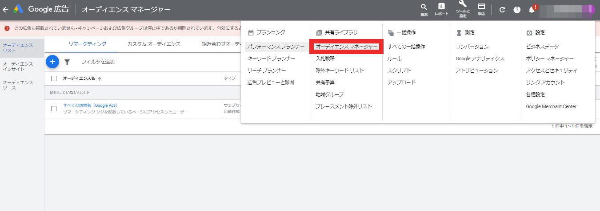Open リーチ プランナー menu item
Screen dimensions: 600x211
tap(267, 70)
